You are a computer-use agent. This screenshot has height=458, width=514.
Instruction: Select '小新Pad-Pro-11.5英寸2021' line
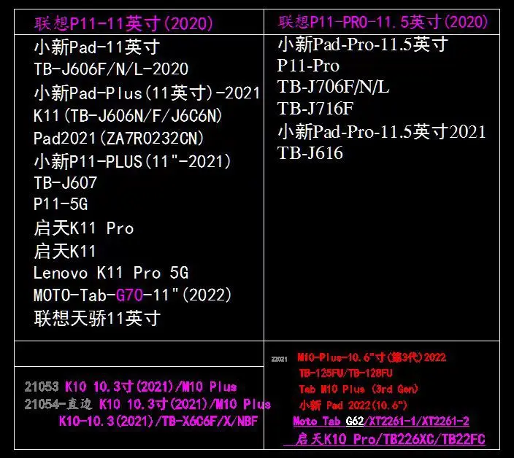382,131
